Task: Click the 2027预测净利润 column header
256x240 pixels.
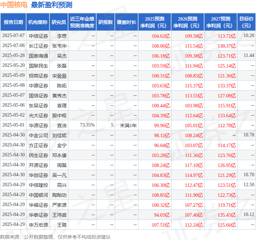Action: (221, 22)
